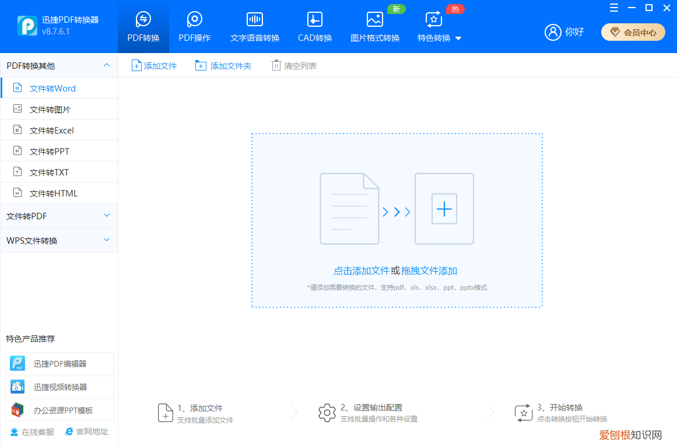Click the 你好 user profile icon
Viewport: 677px width, 446px height.
553,32
